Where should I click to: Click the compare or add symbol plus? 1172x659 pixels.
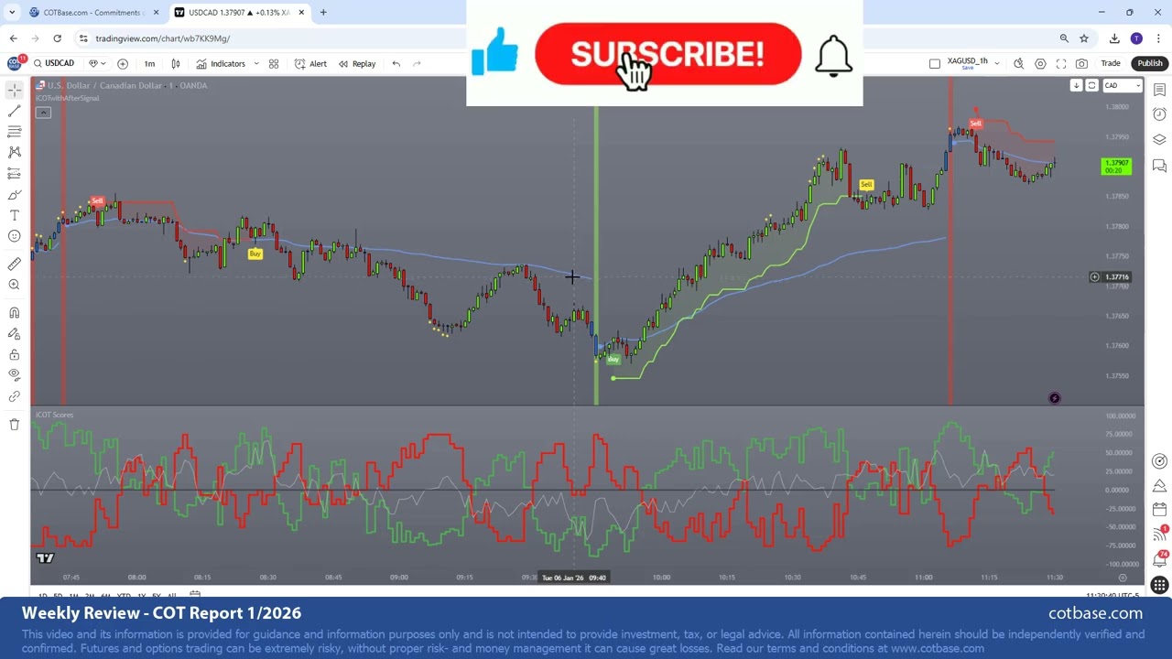pyautogui.click(x=123, y=63)
